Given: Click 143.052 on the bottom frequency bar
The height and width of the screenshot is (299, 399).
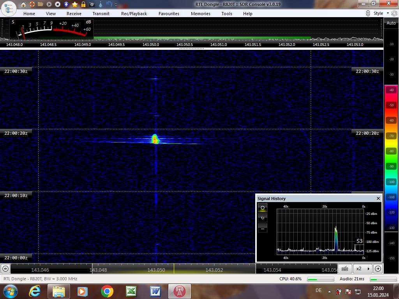Looking at the screenshot, I should click(214, 270).
